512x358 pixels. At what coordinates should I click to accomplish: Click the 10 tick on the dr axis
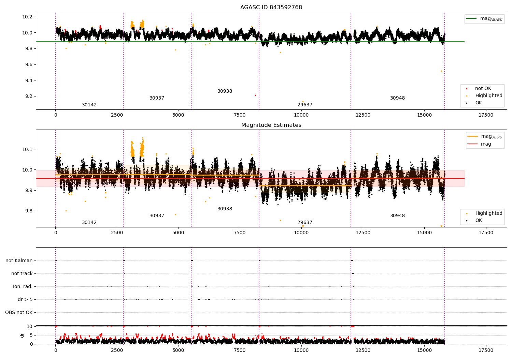click(x=30, y=326)
